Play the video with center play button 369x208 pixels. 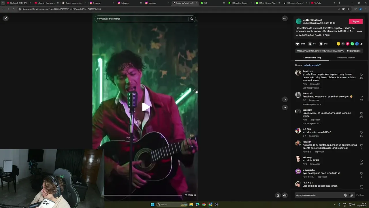[x=146, y=107]
